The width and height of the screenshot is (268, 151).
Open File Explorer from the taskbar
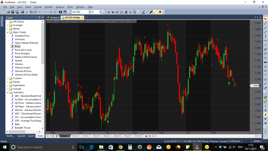click(101, 147)
